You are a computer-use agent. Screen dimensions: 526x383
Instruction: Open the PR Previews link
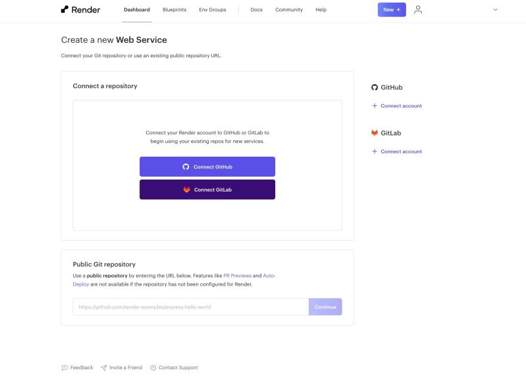[237, 276]
